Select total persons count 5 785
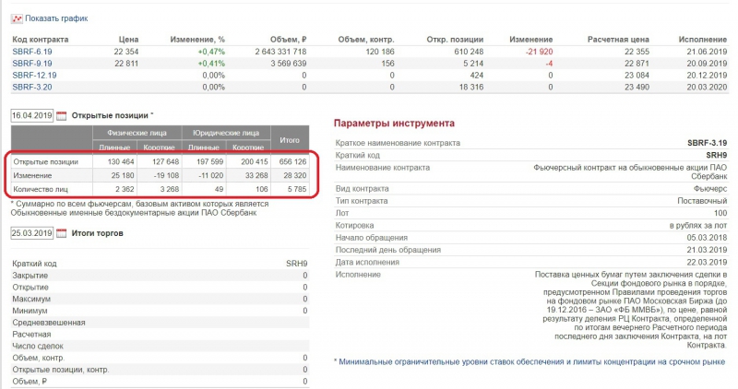 point(297,189)
